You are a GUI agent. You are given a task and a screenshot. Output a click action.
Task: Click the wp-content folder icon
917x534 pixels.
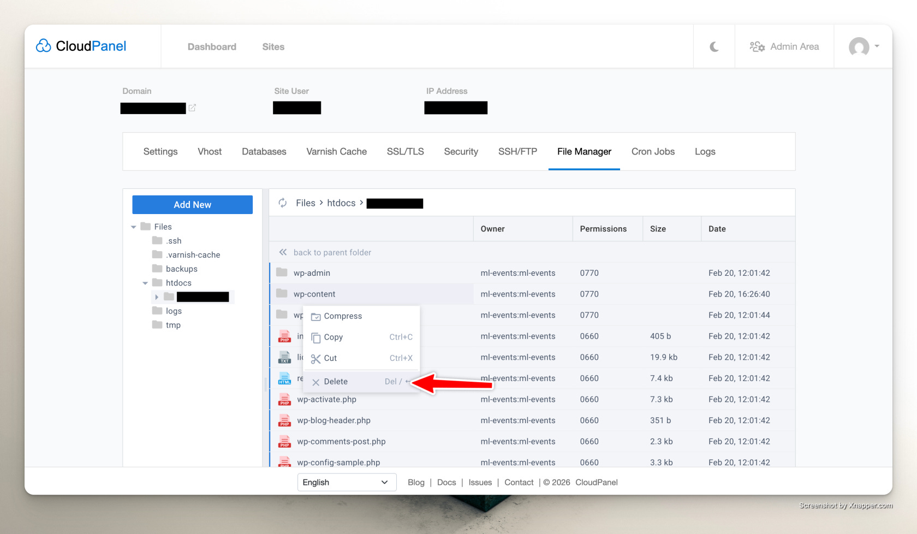[282, 293]
